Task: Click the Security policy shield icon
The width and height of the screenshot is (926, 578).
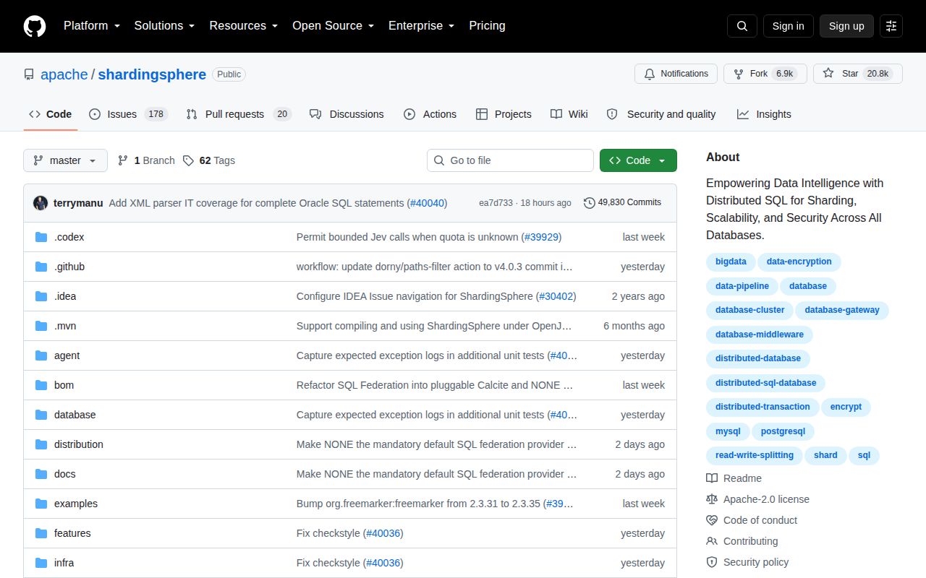Action: 712,562
